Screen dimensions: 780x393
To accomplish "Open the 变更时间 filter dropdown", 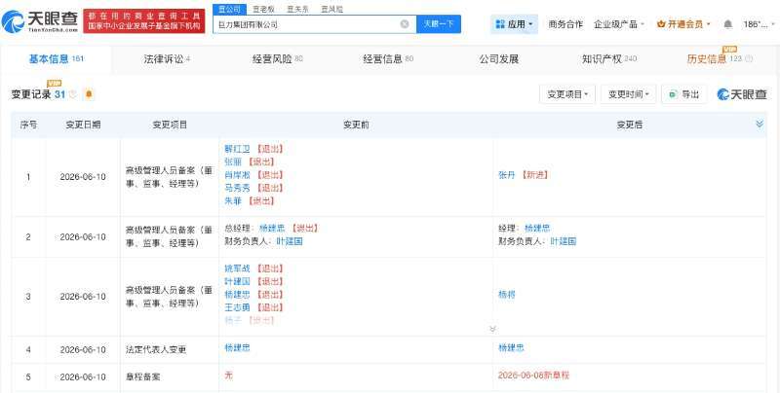I will [628, 94].
